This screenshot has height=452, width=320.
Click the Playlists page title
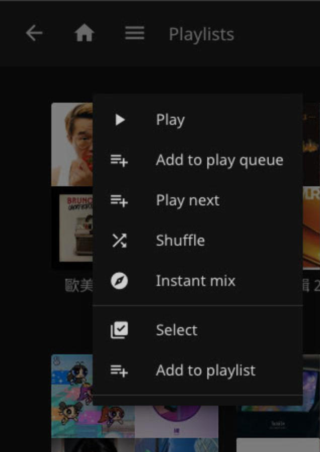coord(201,34)
